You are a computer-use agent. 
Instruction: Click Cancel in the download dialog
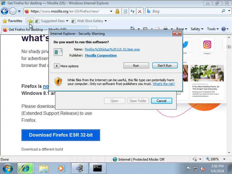pos(162,101)
